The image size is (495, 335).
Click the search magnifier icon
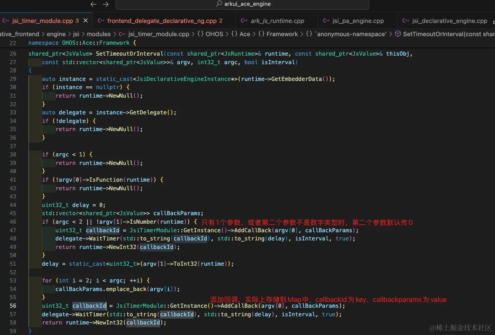219,4
